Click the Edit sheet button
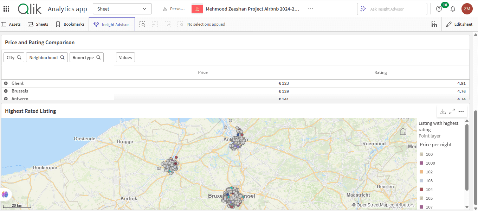 (x=459, y=24)
